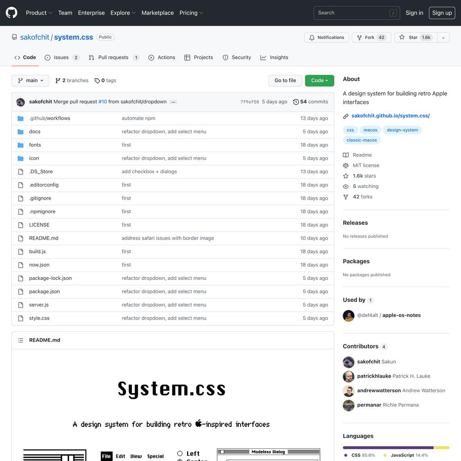Viewport: 461px width, 461px height.
Task: Open the apple-os-notes repository link
Action: tap(402, 315)
